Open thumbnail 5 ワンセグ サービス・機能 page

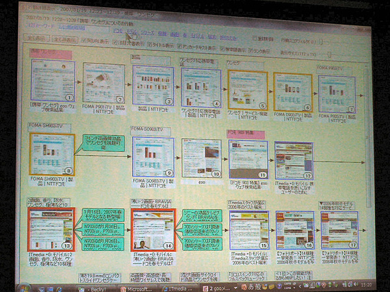pyautogui.click(x=248, y=90)
